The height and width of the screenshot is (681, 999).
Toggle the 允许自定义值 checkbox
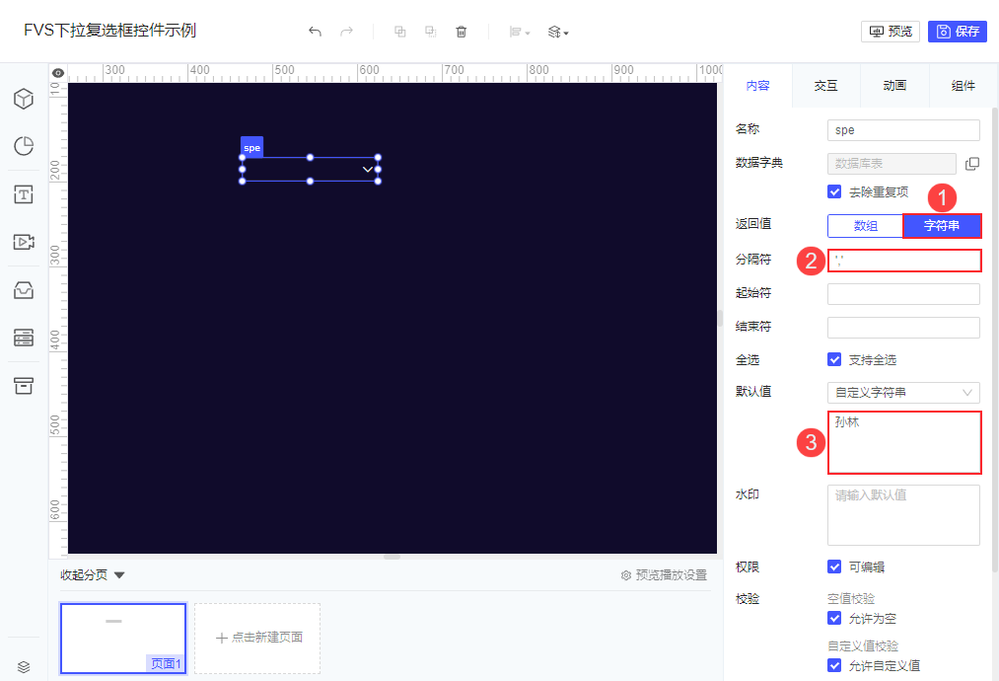point(834,665)
